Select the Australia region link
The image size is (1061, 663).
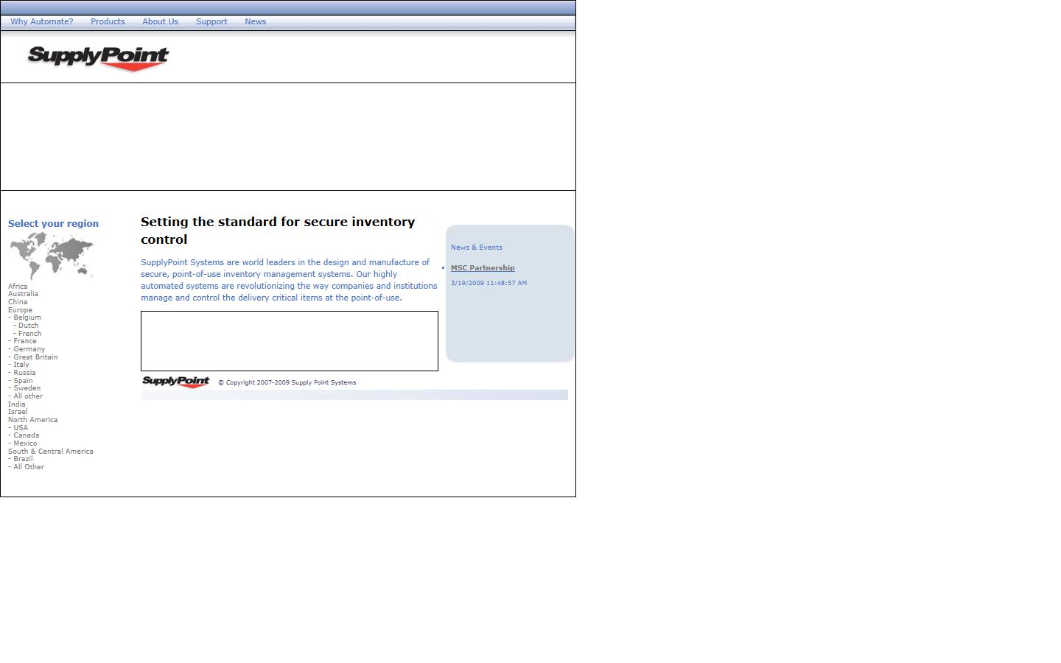(23, 294)
